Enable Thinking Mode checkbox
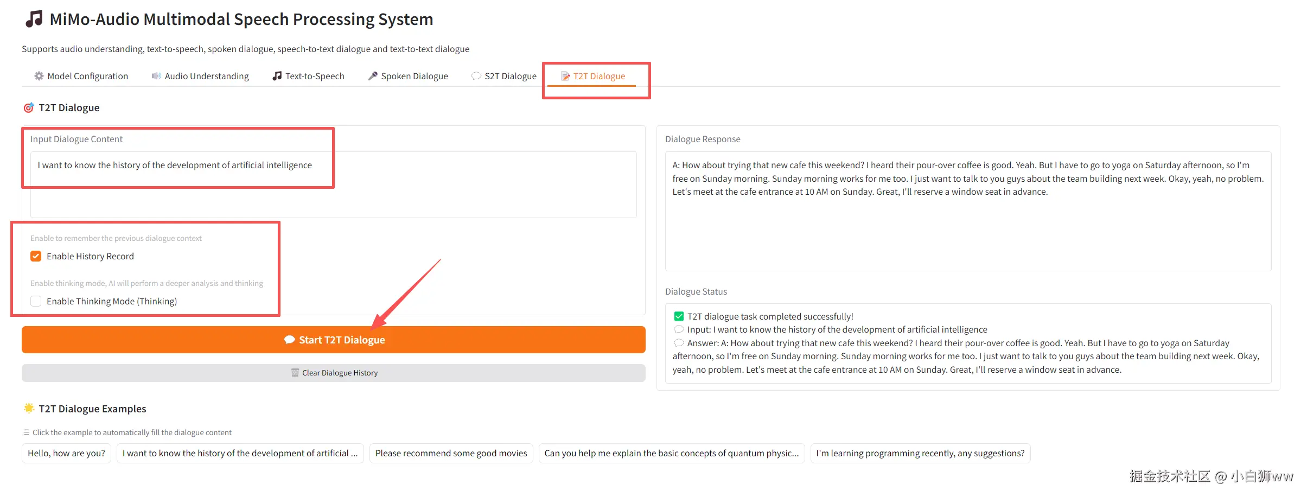1307x497 pixels. pos(36,301)
